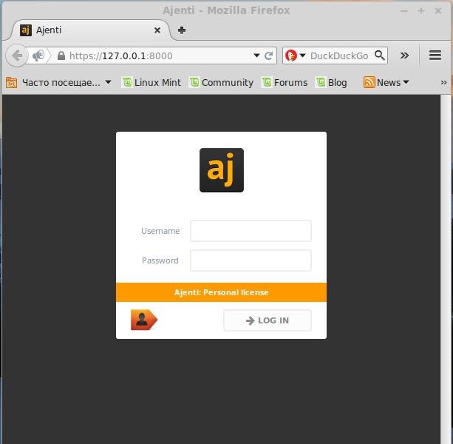Click the LOG IN button
Image resolution: width=453 pixels, height=444 pixels.
[268, 320]
